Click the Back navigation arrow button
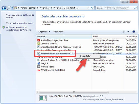This screenshot has height=104, width=139. pyautogui.click(x=4, y=8)
